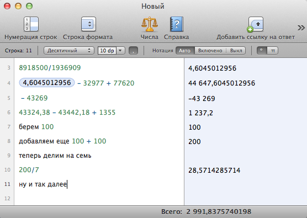Screen dimensions: 307x218
Task: Open the Справка help book icon
Action: tap(176, 24)
